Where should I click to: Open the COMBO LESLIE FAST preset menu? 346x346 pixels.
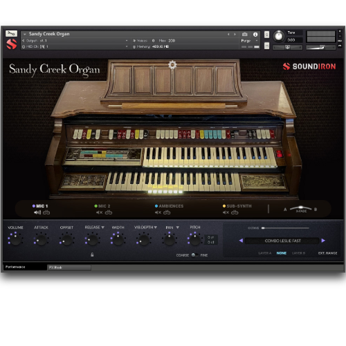pos(282,241)
